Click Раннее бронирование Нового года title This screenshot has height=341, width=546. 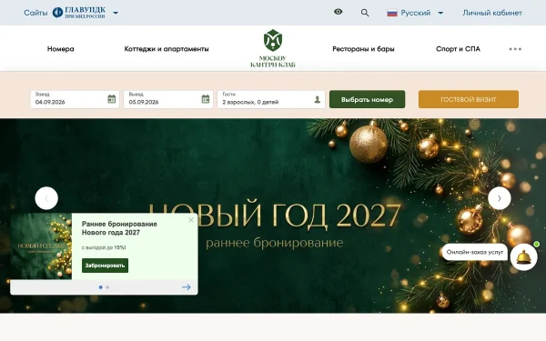click(119, 228)
